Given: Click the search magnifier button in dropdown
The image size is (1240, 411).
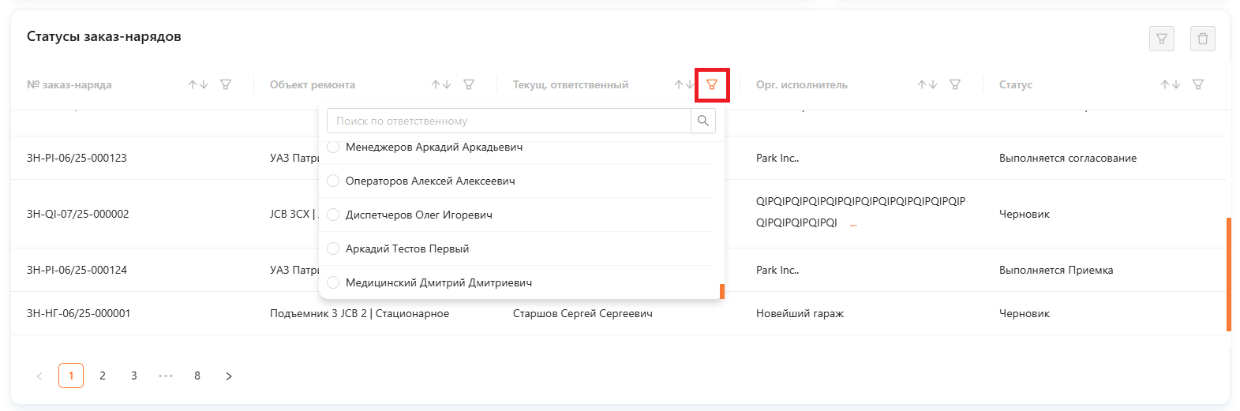Looking at the screenshot, I should pos(703,121).
